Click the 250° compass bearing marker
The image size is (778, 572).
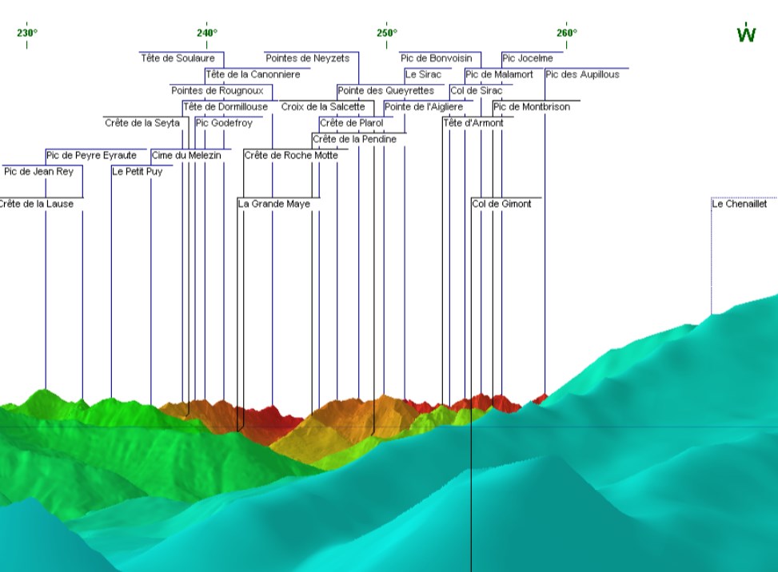387,34
